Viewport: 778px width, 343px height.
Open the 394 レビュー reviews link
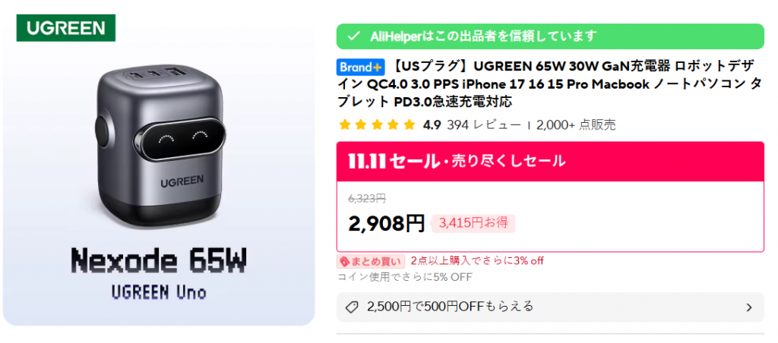[x=484, y=125]
